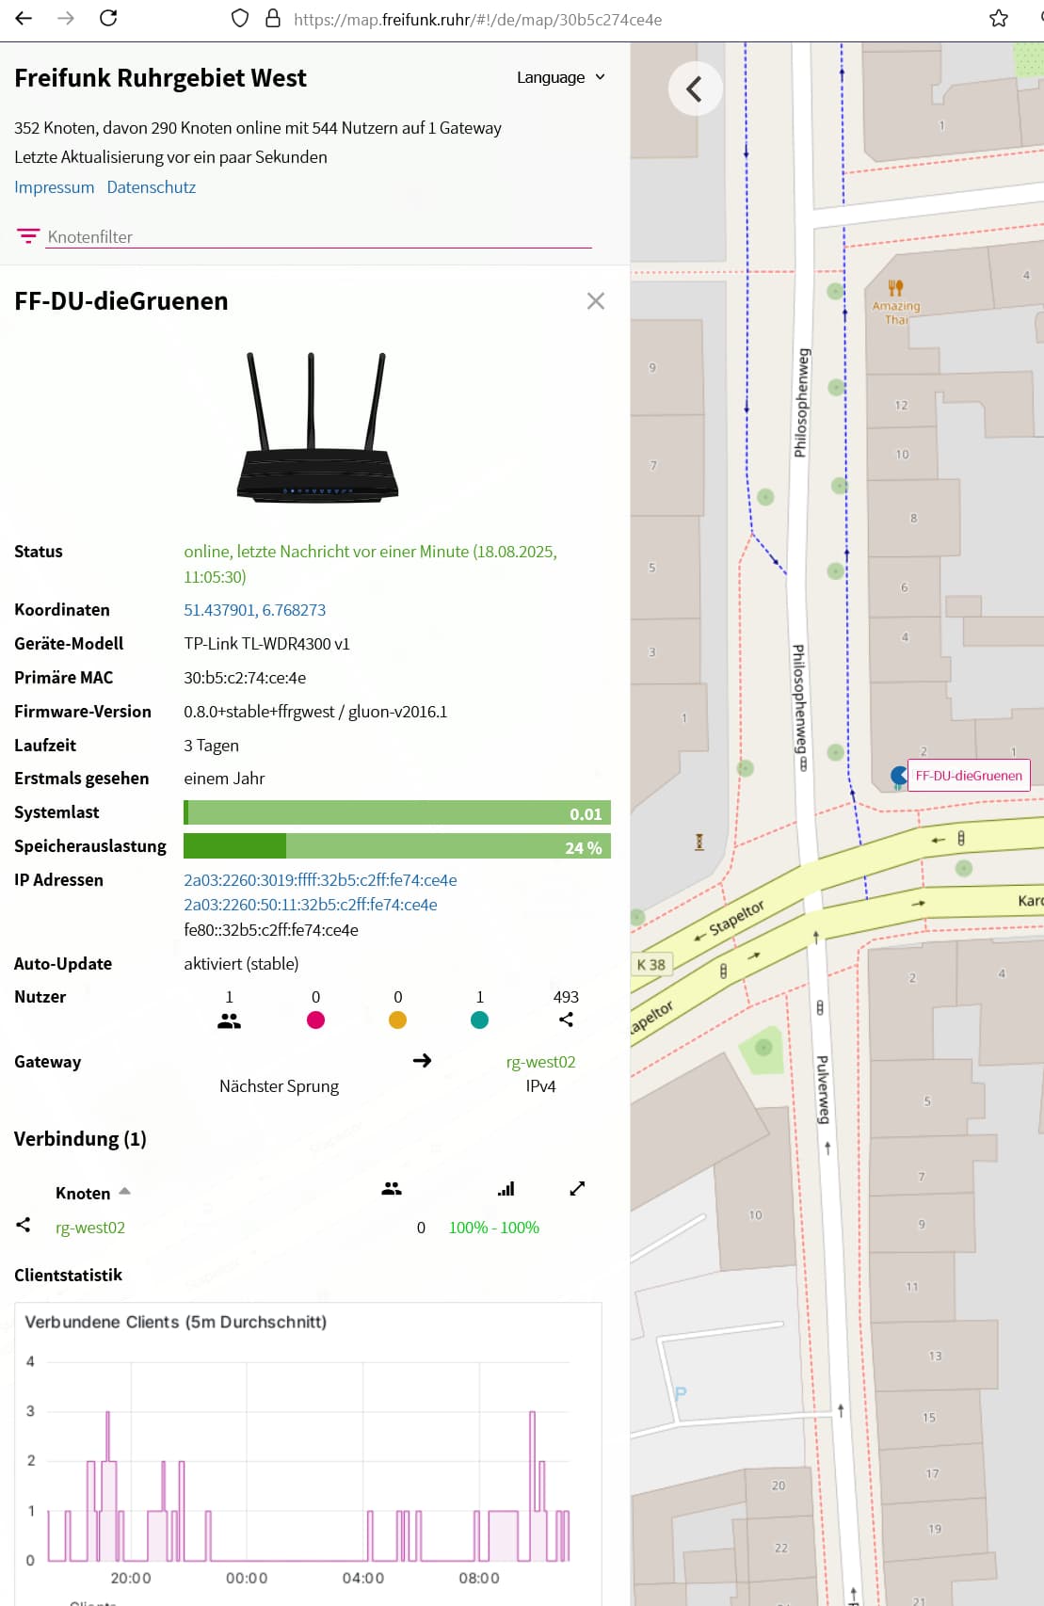Collapse the sidebar with the chevron button
The width and height of the screenshot is (1044, 1606).
[695, 89]
